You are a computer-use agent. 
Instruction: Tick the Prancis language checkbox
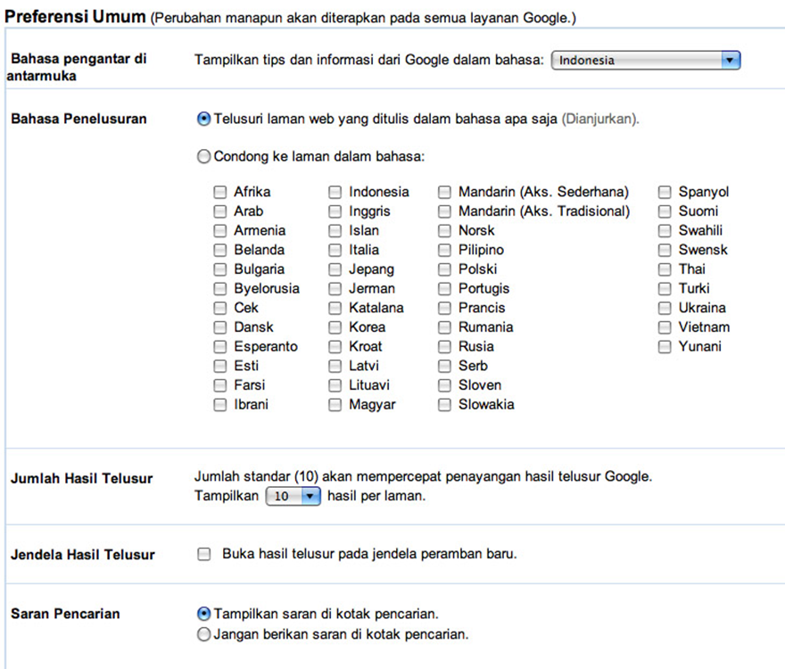[x=444, y=308]
